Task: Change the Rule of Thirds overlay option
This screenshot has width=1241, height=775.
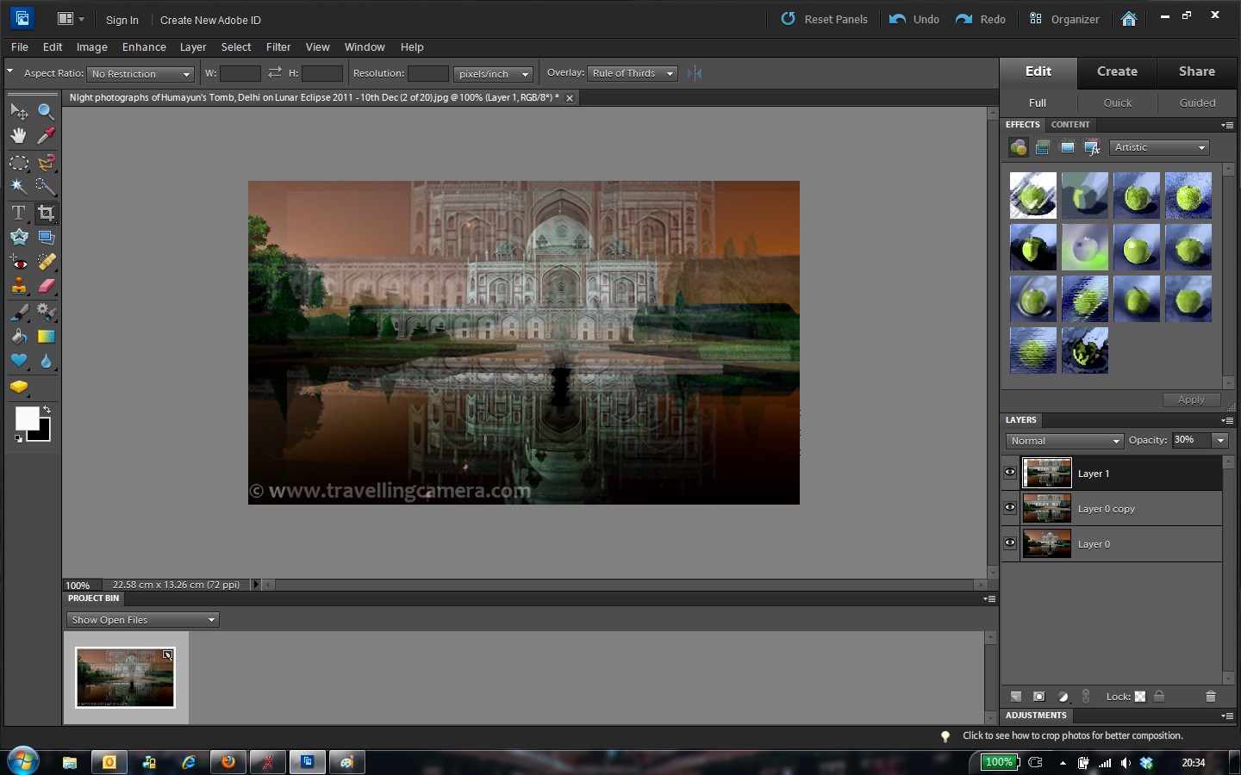Action: [x=632, y=73]
